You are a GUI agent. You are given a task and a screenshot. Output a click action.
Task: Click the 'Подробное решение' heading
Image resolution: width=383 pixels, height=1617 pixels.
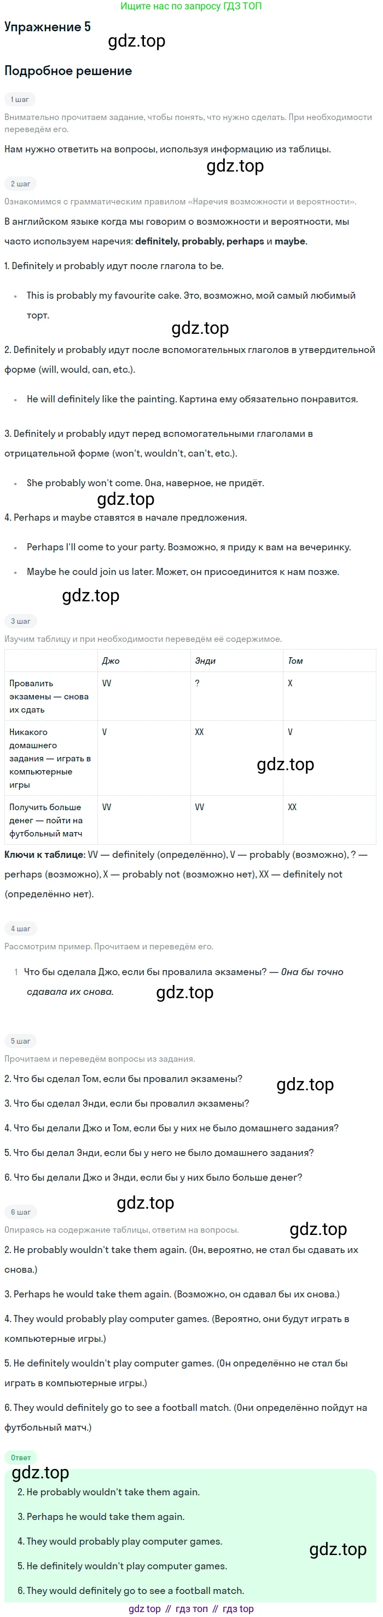pos(68,71)
